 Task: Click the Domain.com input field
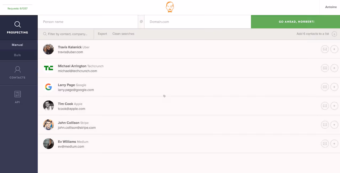pos(198,22)
